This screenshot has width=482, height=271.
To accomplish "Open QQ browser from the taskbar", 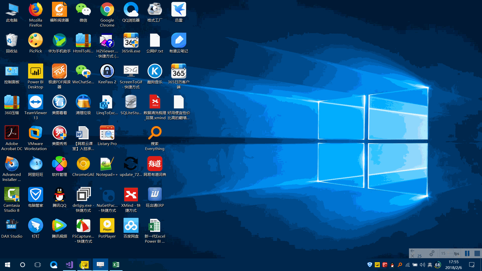I will pos(54,265).
